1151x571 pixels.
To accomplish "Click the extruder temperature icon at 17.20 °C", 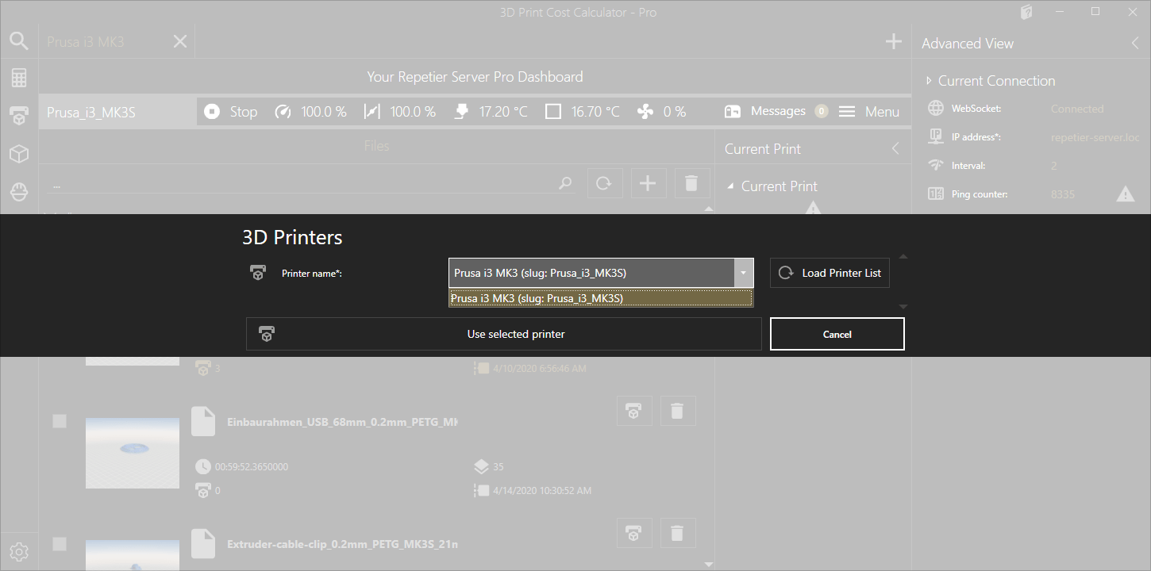I will click(461, 112).
